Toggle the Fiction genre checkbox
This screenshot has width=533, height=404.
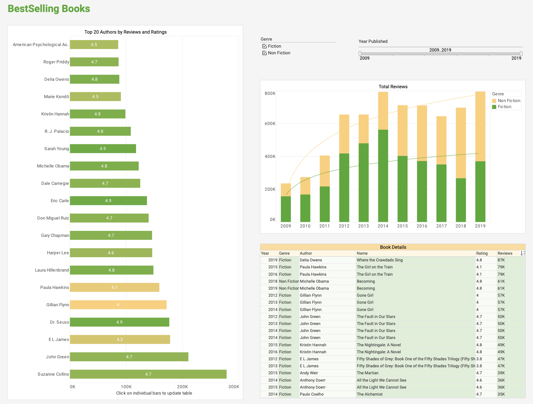264,46
